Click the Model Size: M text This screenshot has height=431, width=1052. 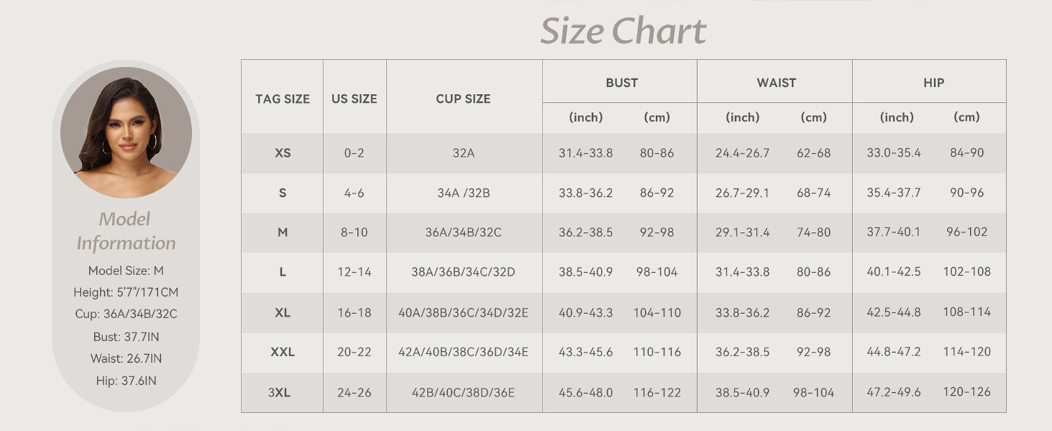126,271
